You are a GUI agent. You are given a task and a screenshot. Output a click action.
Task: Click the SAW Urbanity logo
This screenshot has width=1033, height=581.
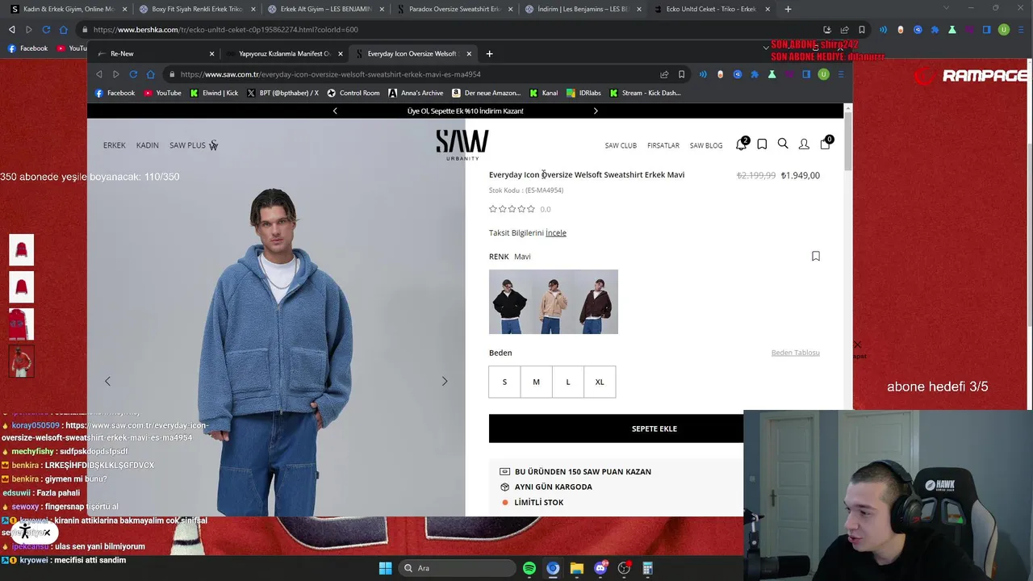click(x=462, y=144)
